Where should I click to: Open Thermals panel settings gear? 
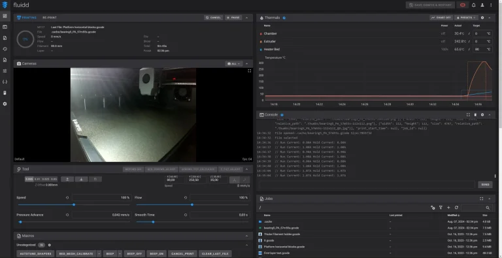pyautogui.click(x=482, y=18)
